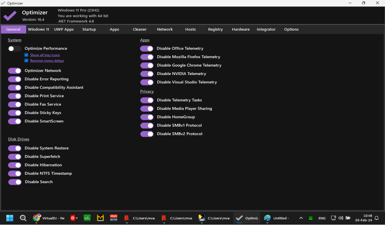Open Windows Start menu
Image resolution: width=385 pixels, height=240 pixels.
coord(10,218)
